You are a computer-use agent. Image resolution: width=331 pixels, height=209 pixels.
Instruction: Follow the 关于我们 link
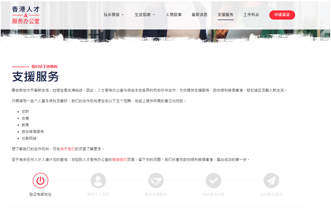(x=67, y=149)
